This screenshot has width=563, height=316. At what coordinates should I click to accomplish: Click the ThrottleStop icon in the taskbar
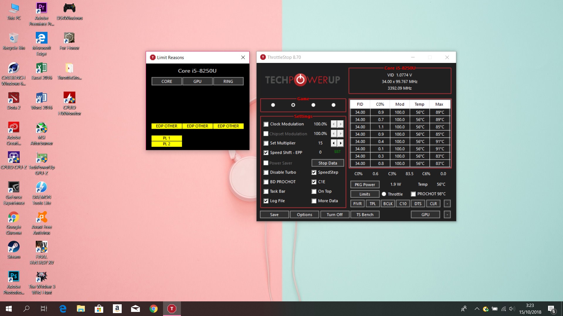click(172, 308)
